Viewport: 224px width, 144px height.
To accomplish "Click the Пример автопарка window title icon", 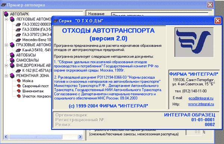I will 3,5.
